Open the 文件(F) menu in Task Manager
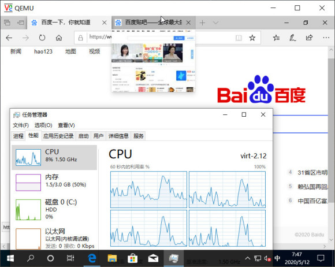The width and height of the screenshot is (335, 267). [x=21, y=125]
